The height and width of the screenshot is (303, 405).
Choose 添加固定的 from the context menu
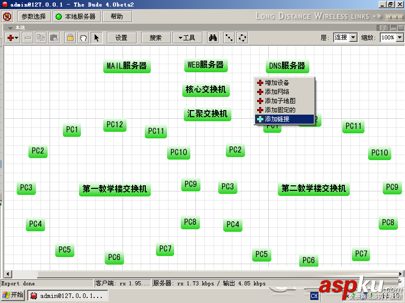[285, 110]
